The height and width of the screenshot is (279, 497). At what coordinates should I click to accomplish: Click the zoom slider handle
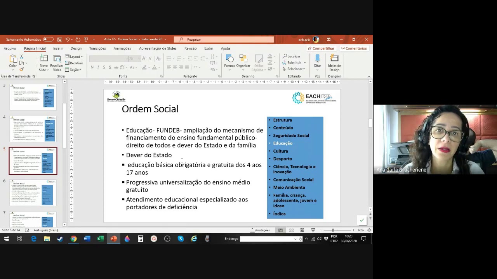click(333, 230)
